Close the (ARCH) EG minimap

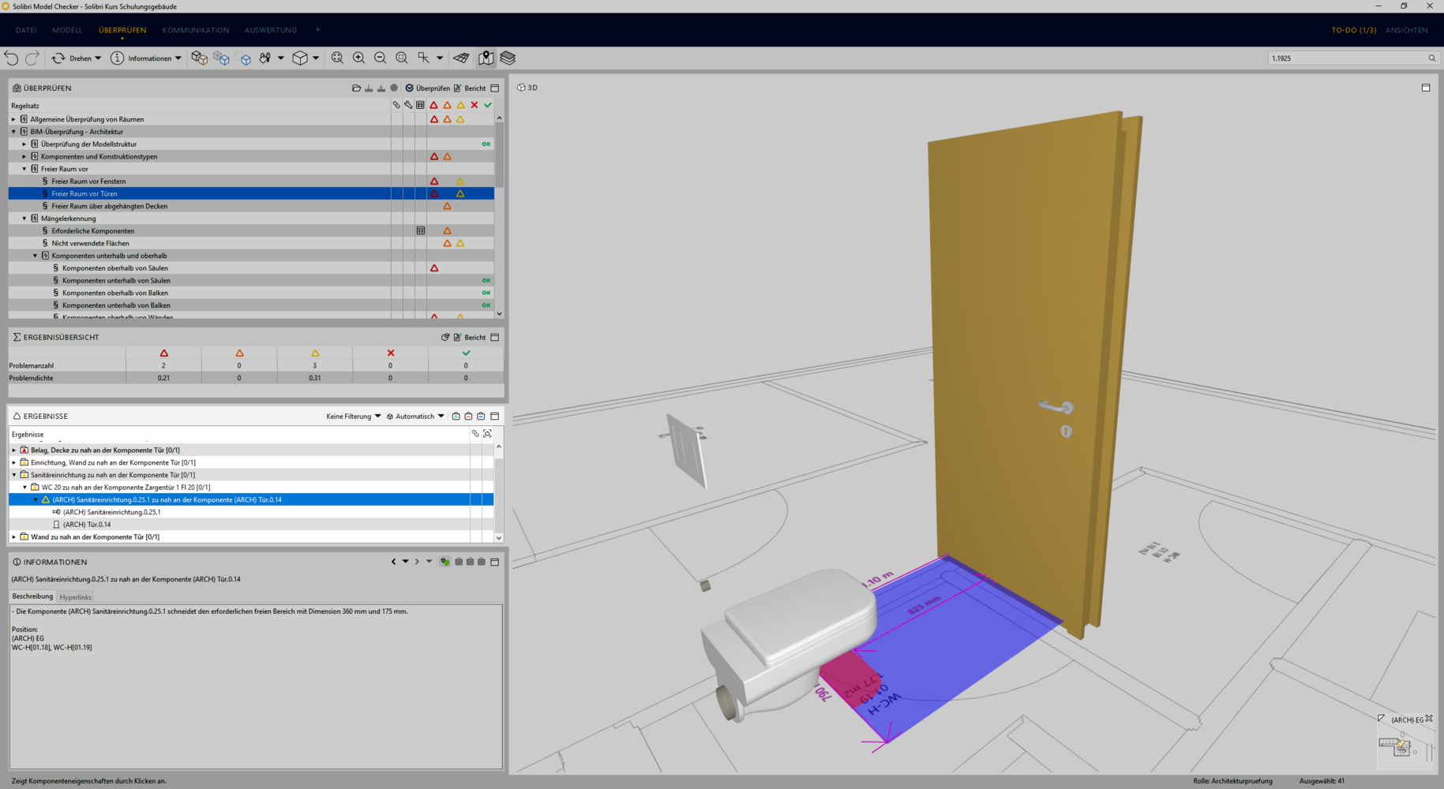(1429, 719)
